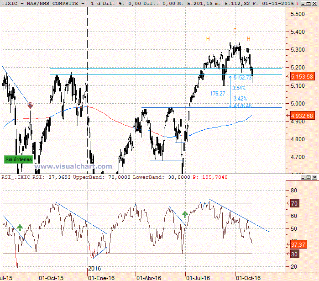Image resolution: width=319 pixels, height=281 pixels.
Task: Click the RSI lower band 30 tag
Action: 294,254
